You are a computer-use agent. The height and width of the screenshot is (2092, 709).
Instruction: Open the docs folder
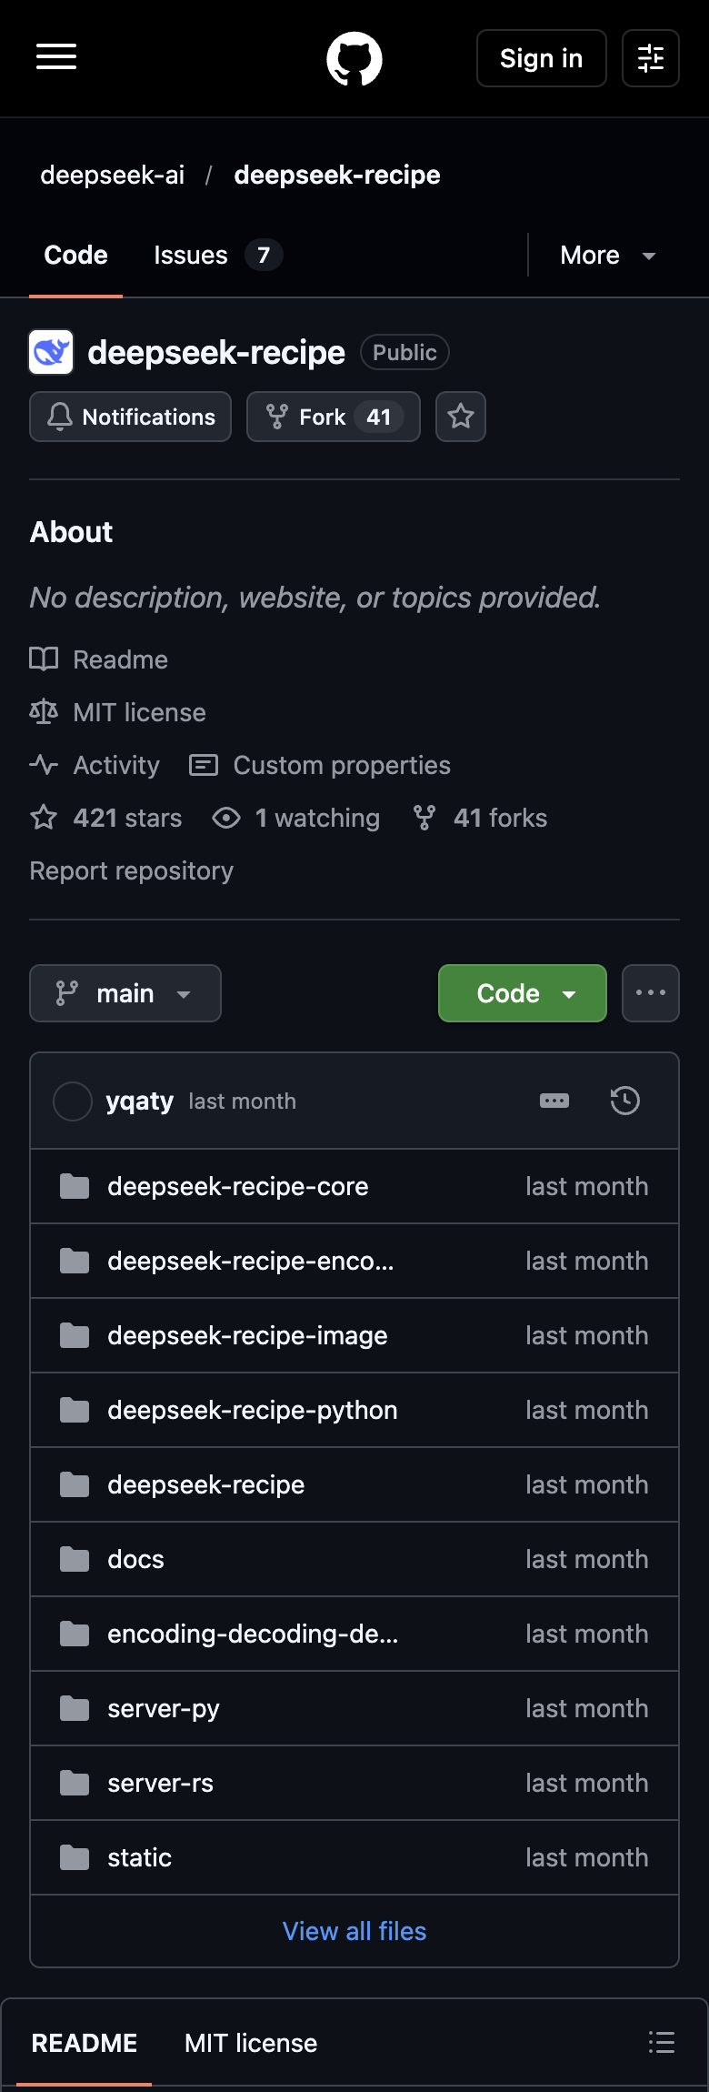click(136, 1559)
